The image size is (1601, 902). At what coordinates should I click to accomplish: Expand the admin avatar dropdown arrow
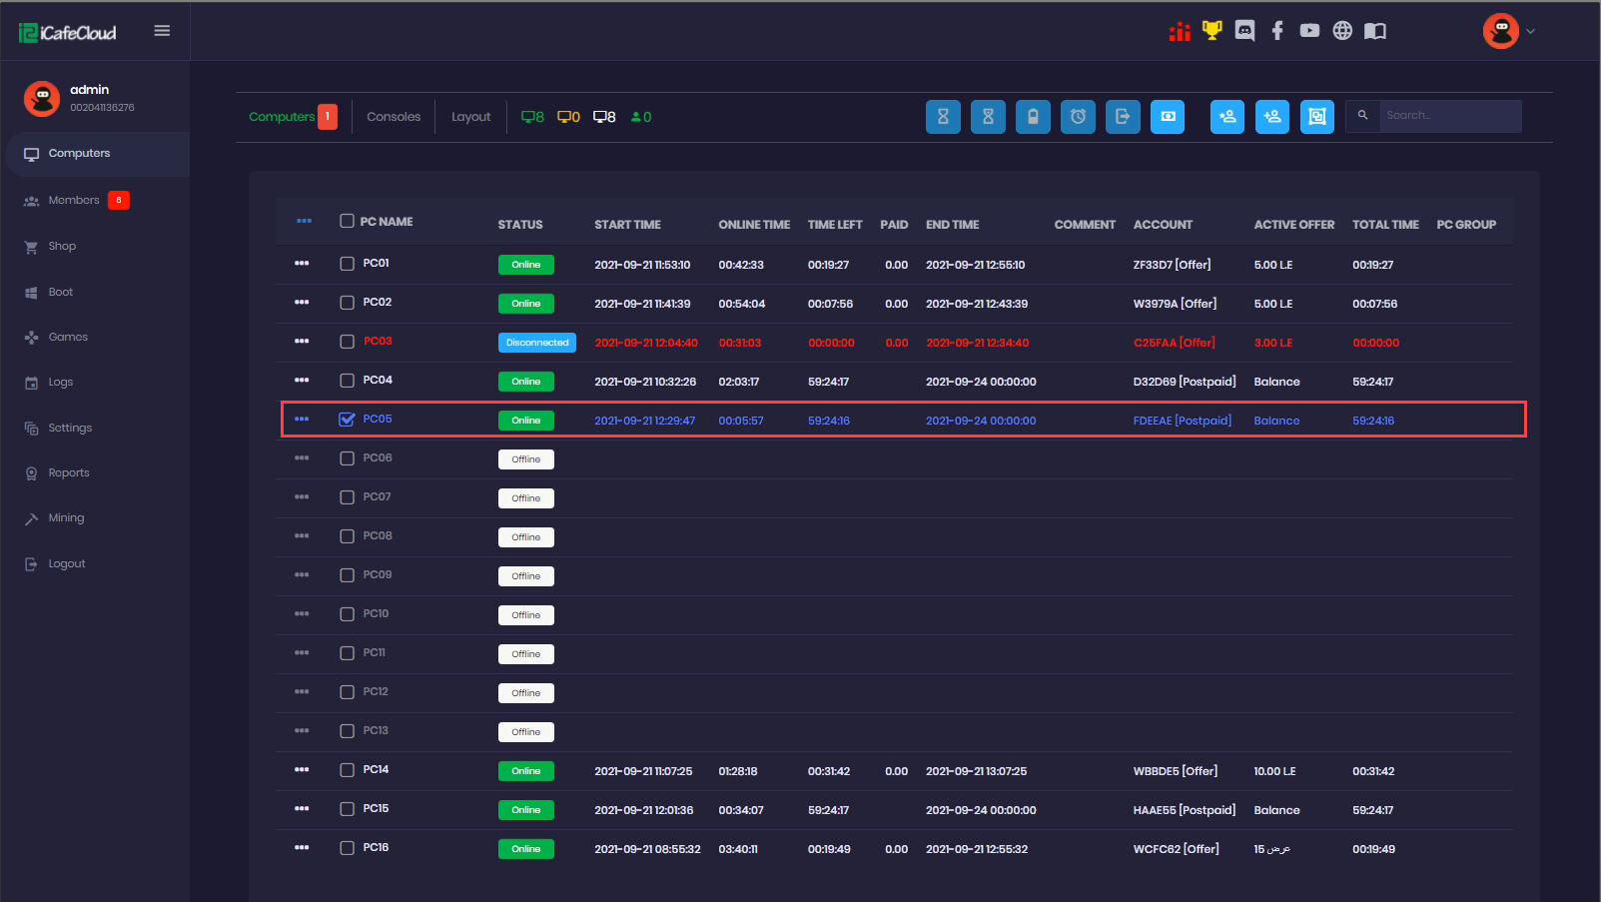pyautogui.click(x=1530, y=31)
